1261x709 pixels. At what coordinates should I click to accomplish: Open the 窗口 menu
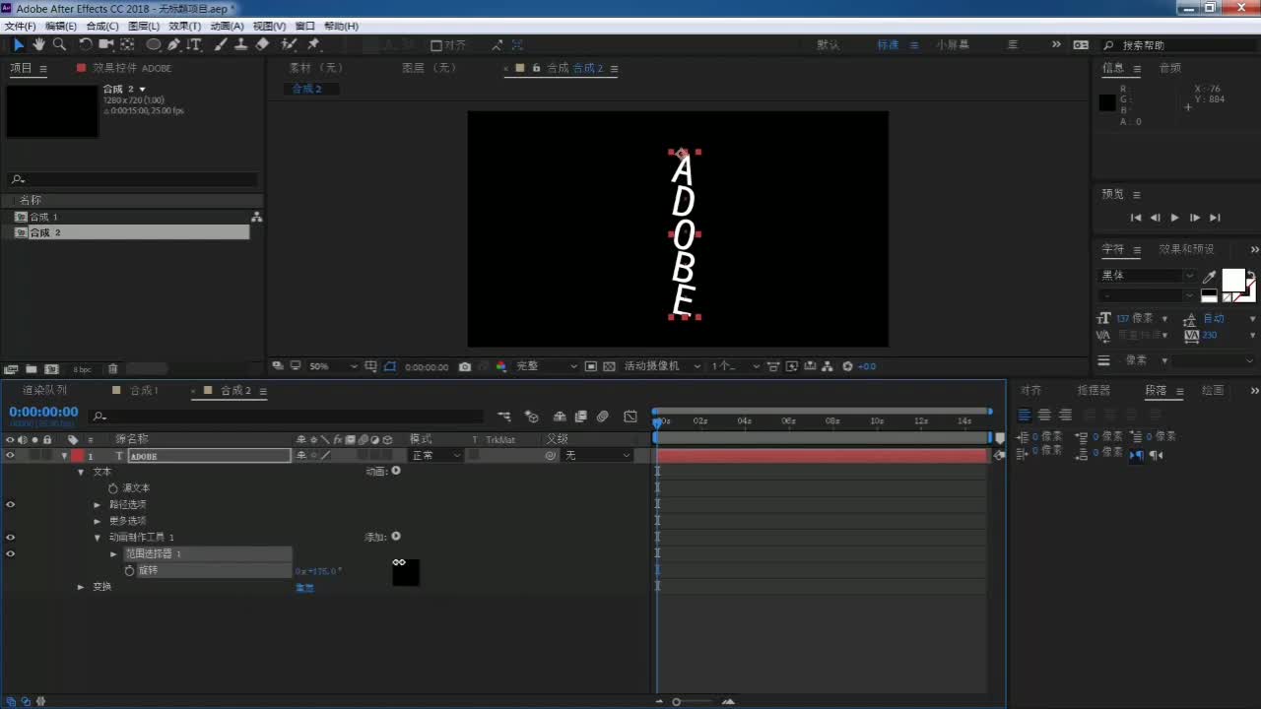(x=305, y=27)
